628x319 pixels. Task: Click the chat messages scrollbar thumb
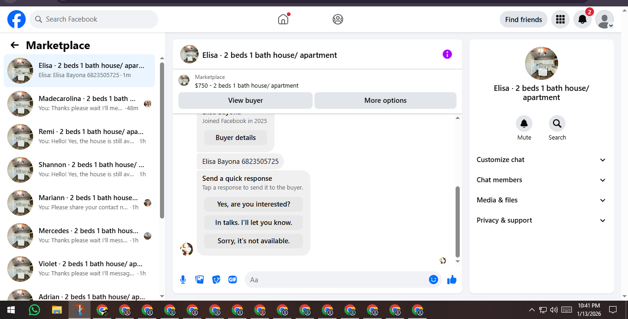[457, 222]
